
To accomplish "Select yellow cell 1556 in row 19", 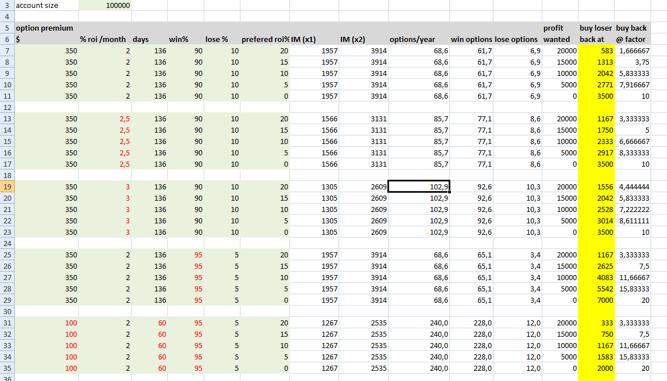I will [x=597, y=187].
